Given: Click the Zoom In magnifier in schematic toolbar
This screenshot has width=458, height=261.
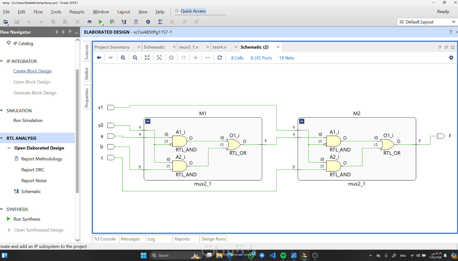Looking at the screenshot, I should tap(123, 58).
